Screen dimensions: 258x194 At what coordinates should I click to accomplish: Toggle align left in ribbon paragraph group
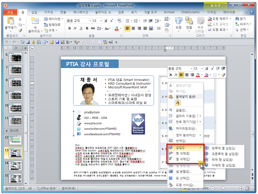click(x=127, y=28)
